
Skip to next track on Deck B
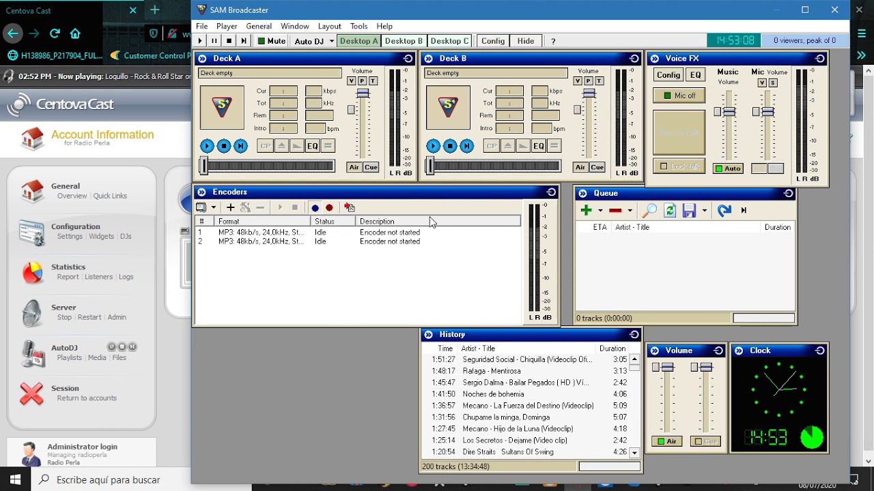[x=466, y=146]
